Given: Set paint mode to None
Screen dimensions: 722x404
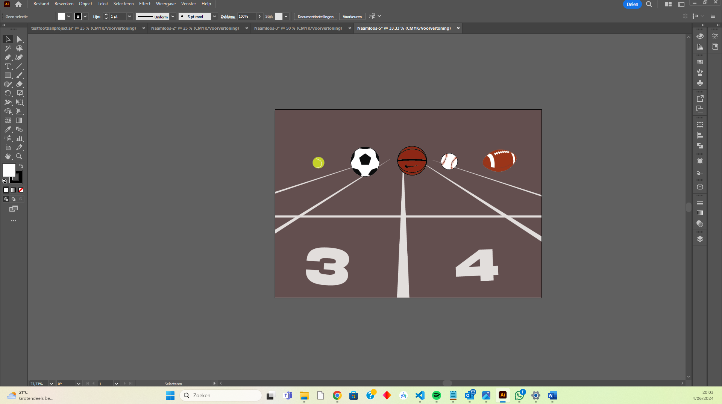Looking at the screenshot, I should point(21,190).
